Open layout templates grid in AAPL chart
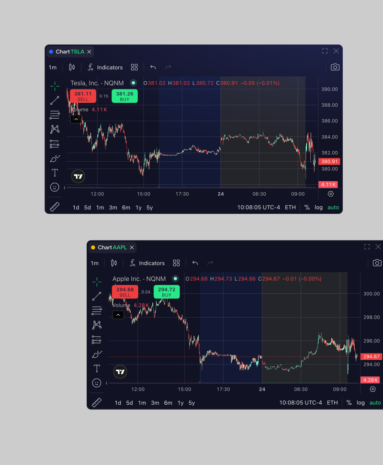The width and height of the screenshot is (383, 465). [x=176, y=263]
